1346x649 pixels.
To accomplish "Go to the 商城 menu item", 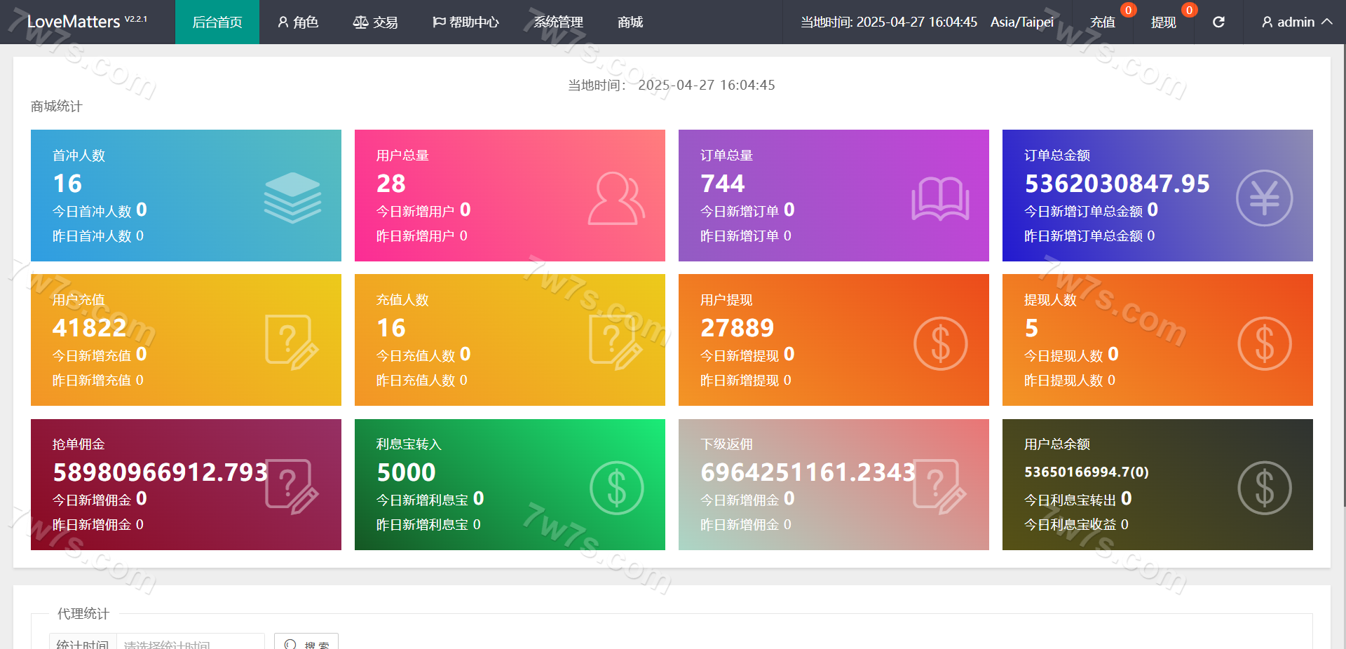I will 630,22.
